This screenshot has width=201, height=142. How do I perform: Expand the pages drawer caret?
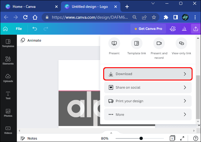pos(111,133)
